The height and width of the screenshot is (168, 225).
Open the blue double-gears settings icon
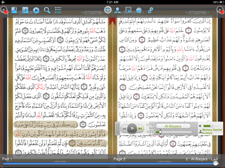[150, 10]
